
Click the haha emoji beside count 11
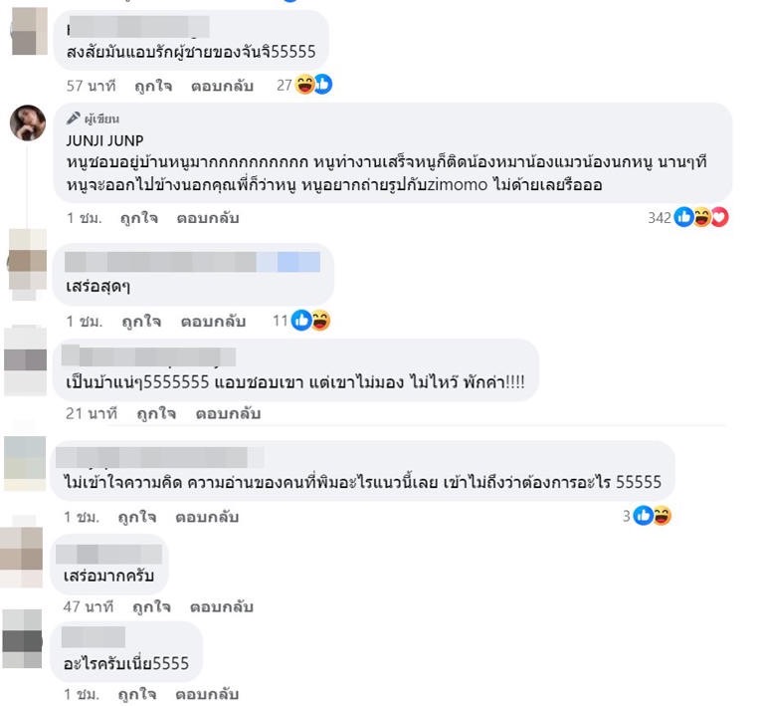click(x=320, y=321)
